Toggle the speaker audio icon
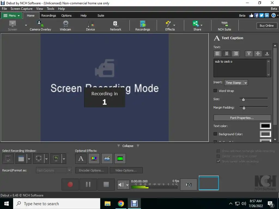The image size is (279, 209). click(x=121, y=185)
